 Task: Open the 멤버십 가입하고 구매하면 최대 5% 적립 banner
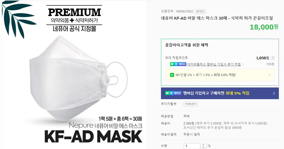point(220,93)
